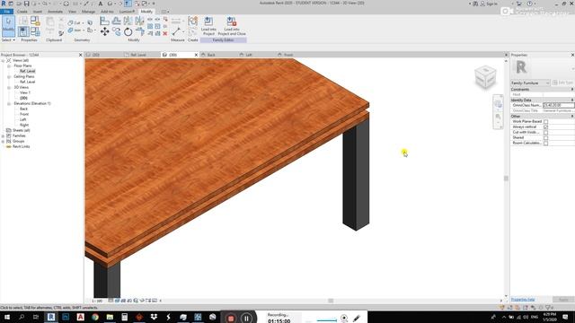This screenshot has height=323, width=575.
Task: Open the Manage ribbon tab
Action: pos(88,12)
